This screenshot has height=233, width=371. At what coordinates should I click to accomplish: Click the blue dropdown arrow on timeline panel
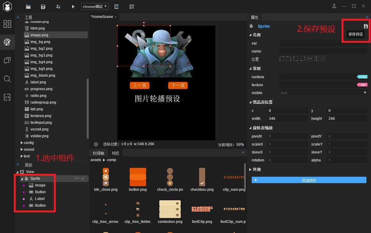point(243,153)
